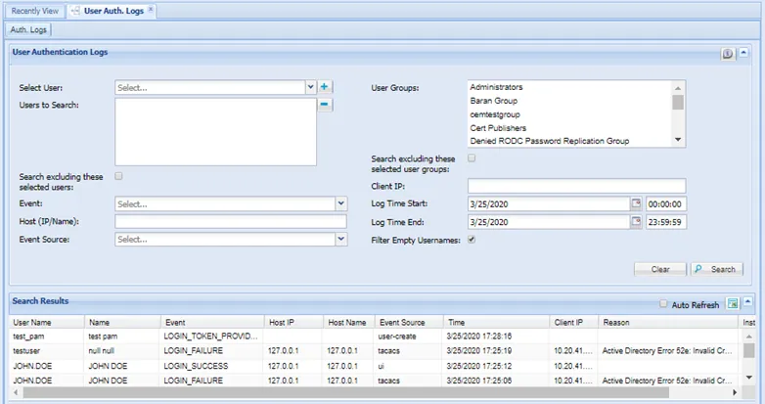The width and height of the screenshot is (765, 404).
Task: Click the Log Time End date field
Action: [x=549, y=222]
